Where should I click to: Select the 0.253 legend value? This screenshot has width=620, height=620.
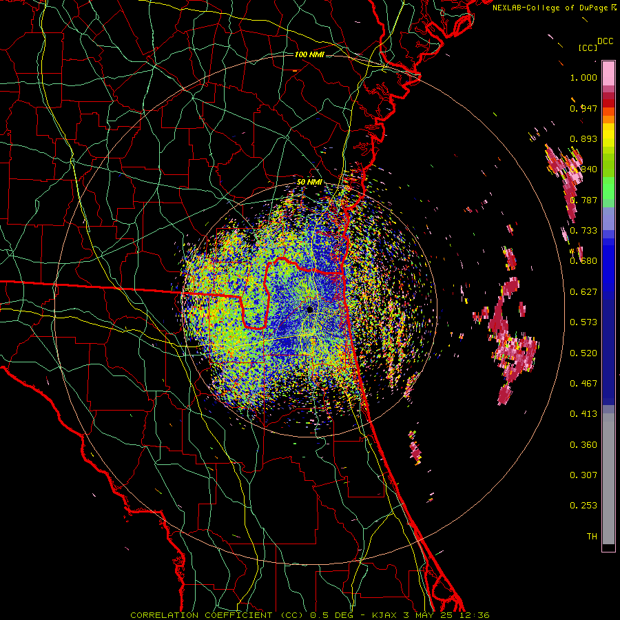[x=583, y=506]
